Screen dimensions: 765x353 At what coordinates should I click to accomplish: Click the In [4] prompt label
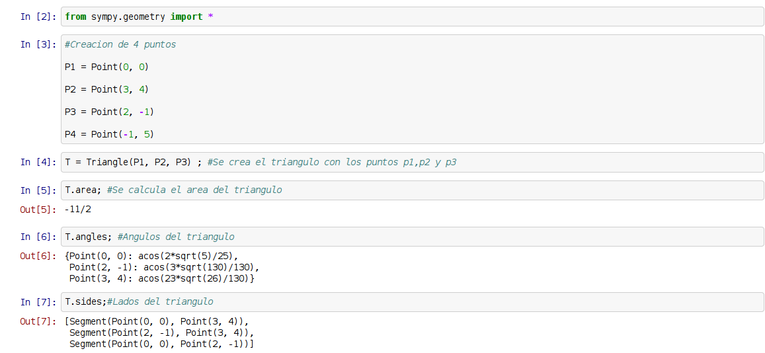pyautogui.click(x=38, y=162)
